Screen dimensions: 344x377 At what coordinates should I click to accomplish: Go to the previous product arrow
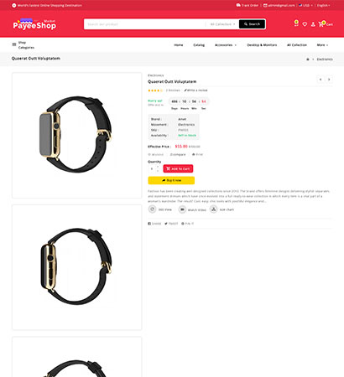coord(321,80)
